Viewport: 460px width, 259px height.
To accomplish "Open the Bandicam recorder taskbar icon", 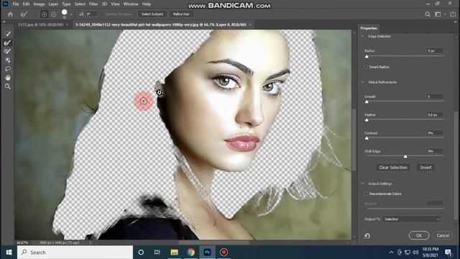I will click(x=224, y=253).
